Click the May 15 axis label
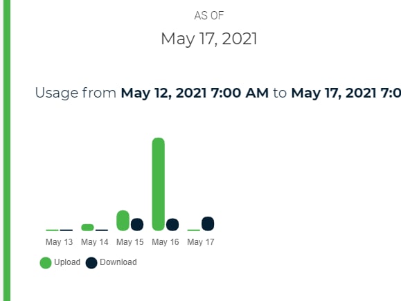 pyautogui.click(x=130, y=242)
